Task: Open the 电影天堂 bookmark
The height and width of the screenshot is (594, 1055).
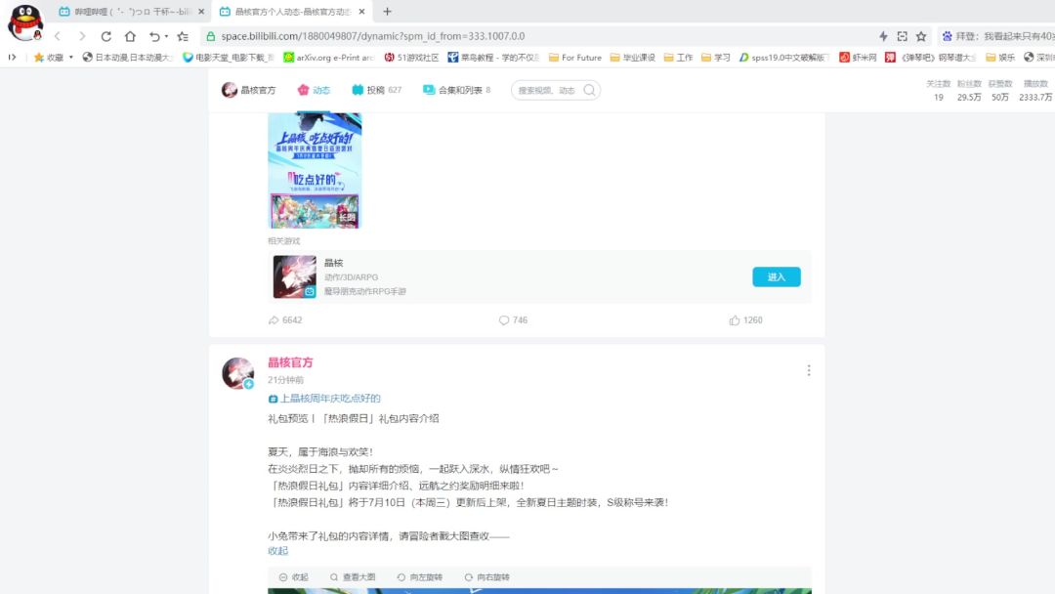Action: [x=229, y=58]
